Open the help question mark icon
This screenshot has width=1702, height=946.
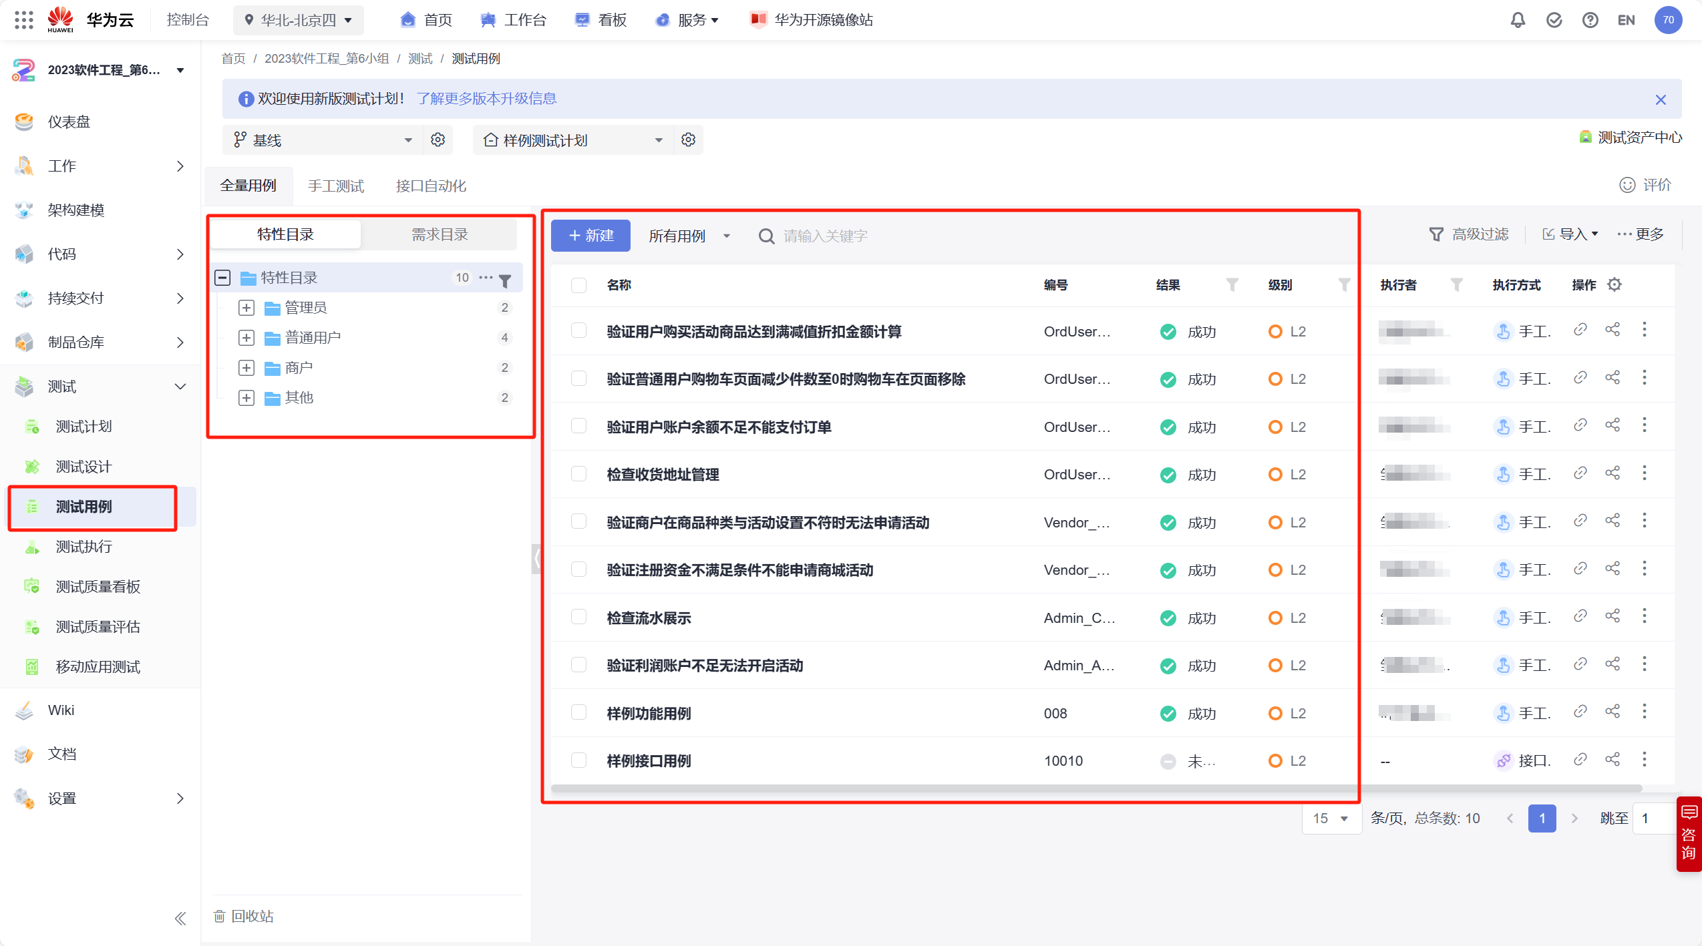(1590, 20)
